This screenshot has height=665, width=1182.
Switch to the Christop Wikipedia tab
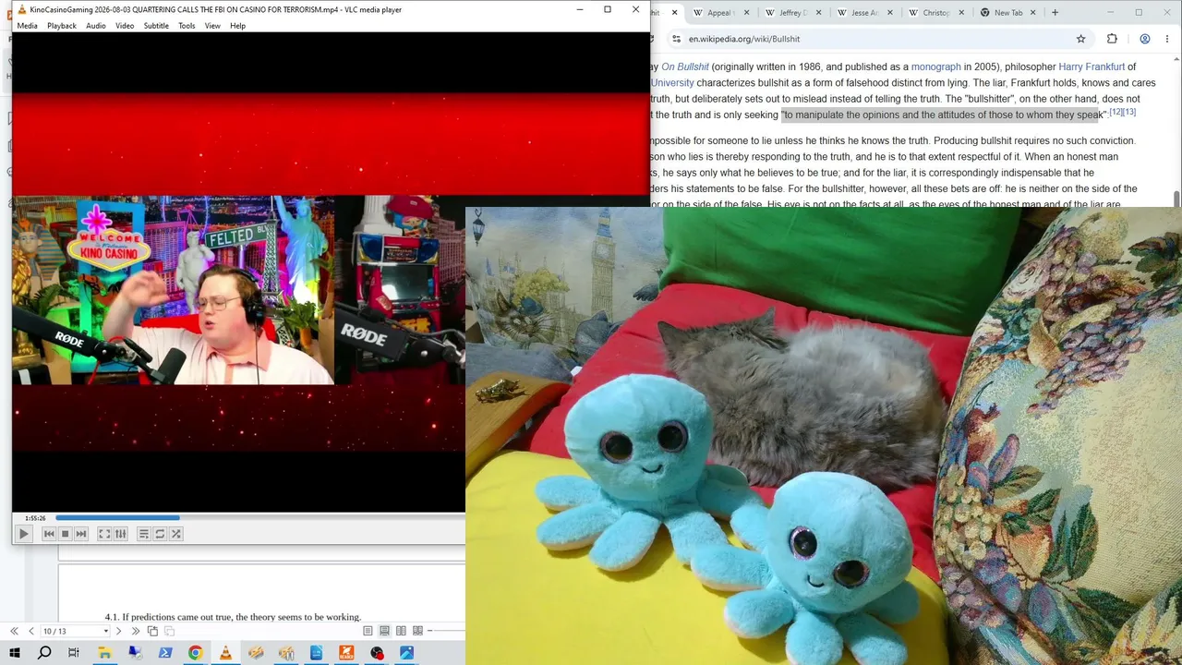[x=936, y=13]
